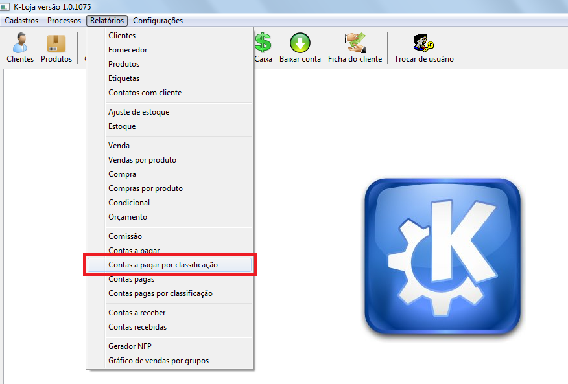The image size is (568, 384).
Task: Choose the Compra report
Action: click(169, 174)
